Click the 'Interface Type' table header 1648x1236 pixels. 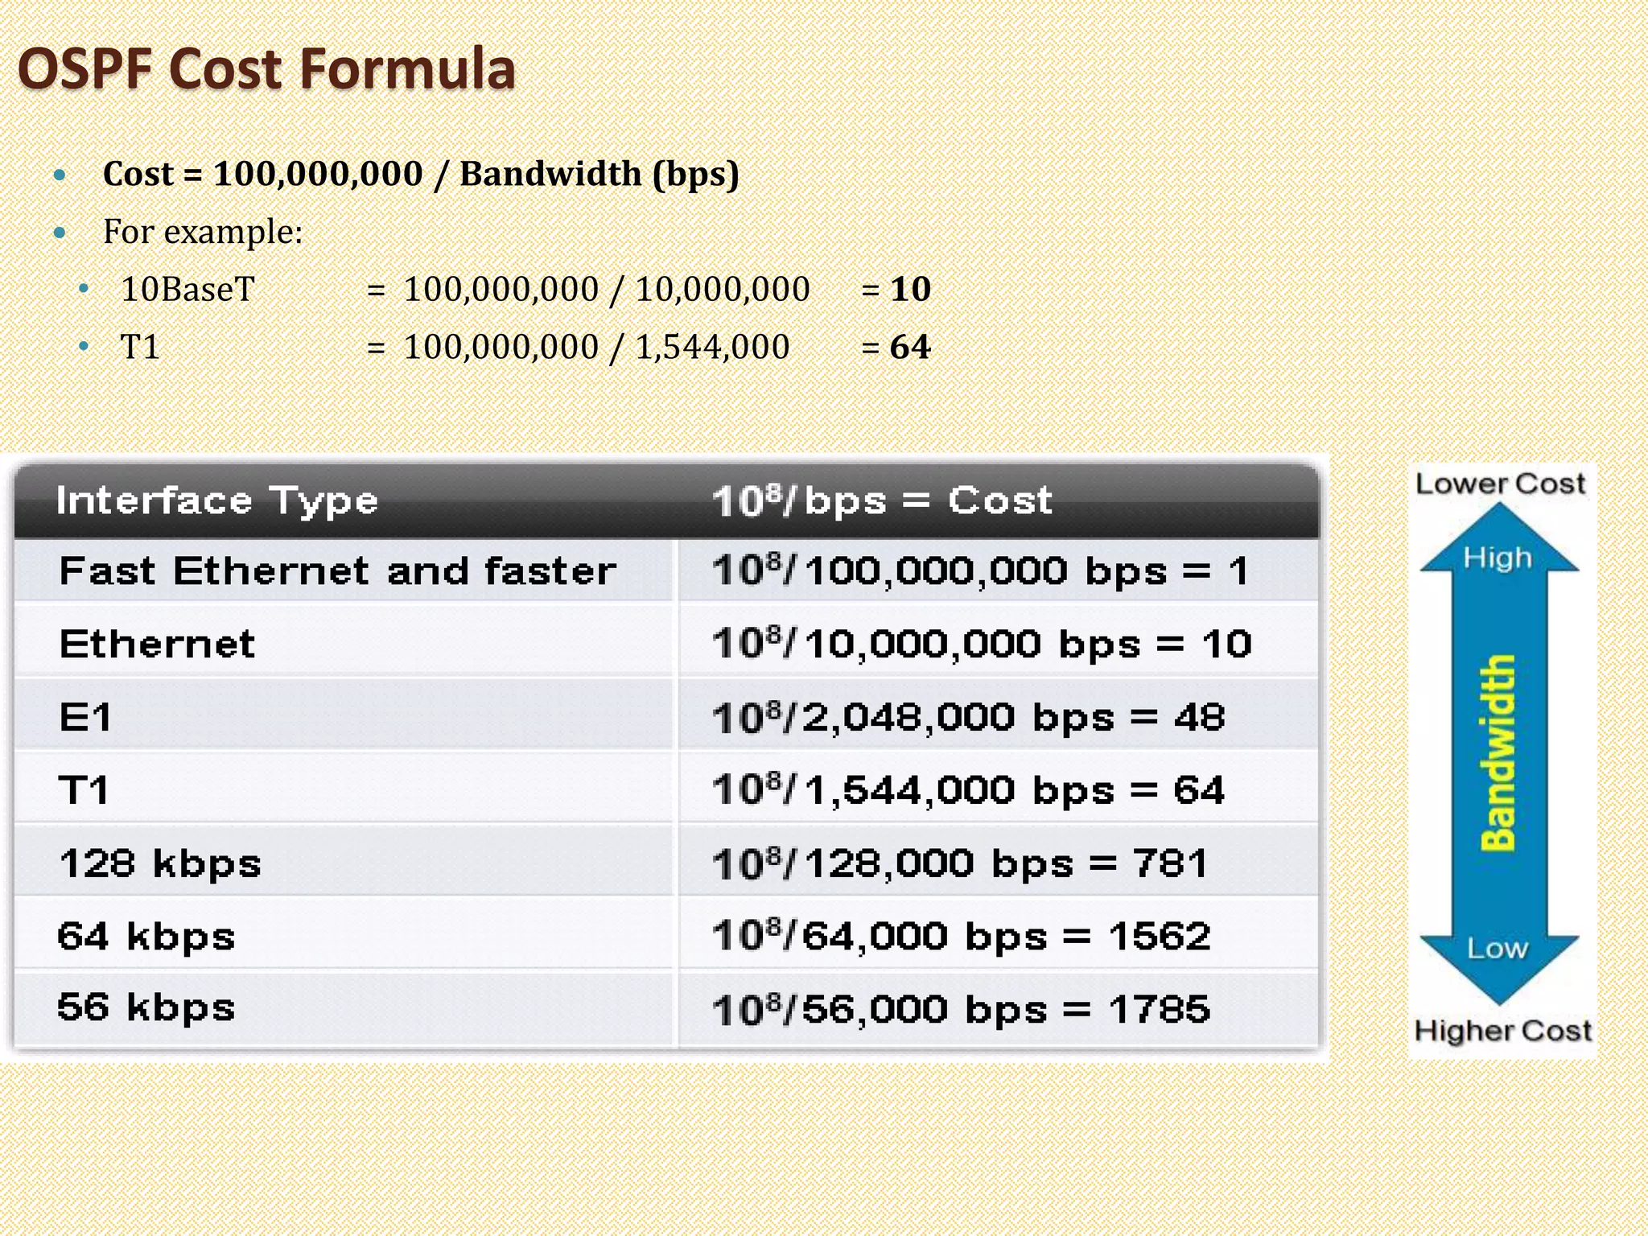217,501
